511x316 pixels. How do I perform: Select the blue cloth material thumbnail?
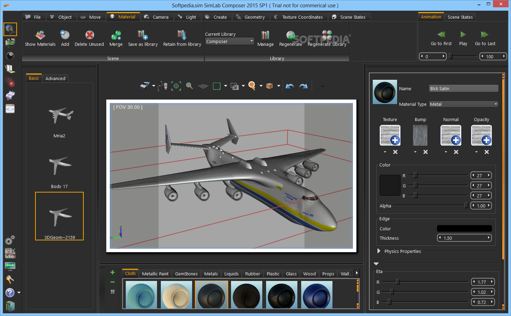click(316, 295)
